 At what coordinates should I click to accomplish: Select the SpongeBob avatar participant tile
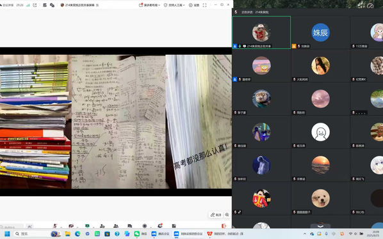(x=261, y=66)
